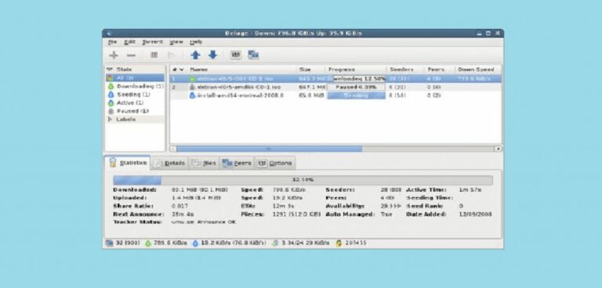The width and height of the screenshot is (602, 288).
Task: Switch to the Details tab
Action: point(169,163)
